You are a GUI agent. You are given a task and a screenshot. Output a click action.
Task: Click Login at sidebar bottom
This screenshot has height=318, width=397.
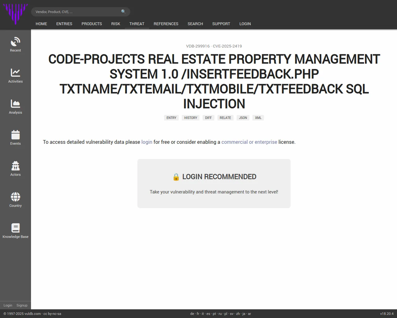[x=8, y=305]
